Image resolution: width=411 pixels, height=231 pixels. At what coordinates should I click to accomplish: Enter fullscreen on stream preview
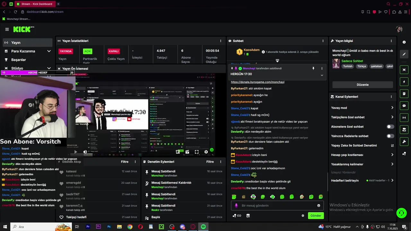point(197,152)
